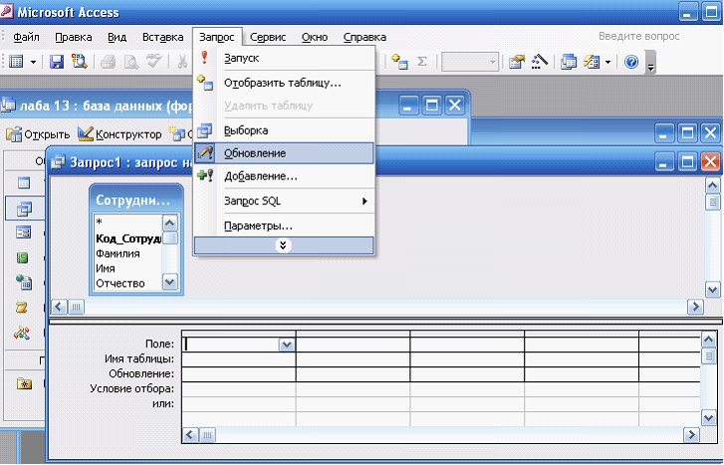
Task: Click the Show Table toolbar icon
Action: [399, 62]
